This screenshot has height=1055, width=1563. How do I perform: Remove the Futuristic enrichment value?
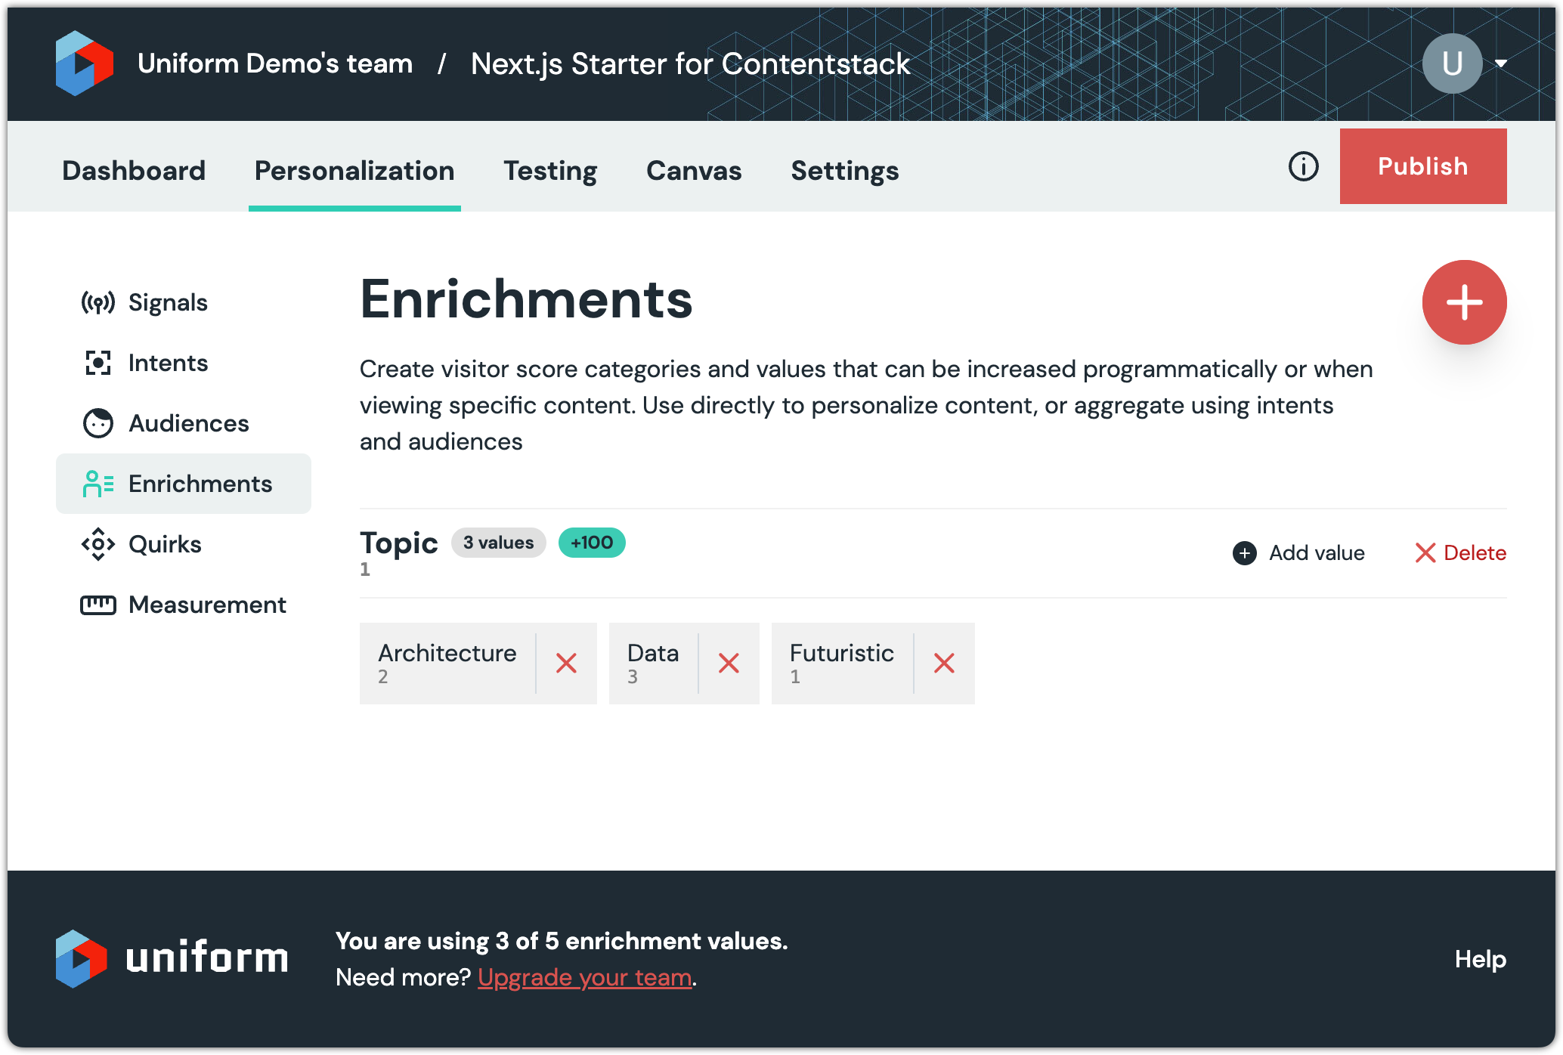point(944,664)
